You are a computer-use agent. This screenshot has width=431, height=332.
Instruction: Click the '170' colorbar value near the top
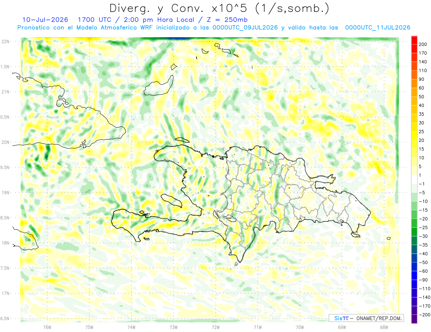[423, 53]
